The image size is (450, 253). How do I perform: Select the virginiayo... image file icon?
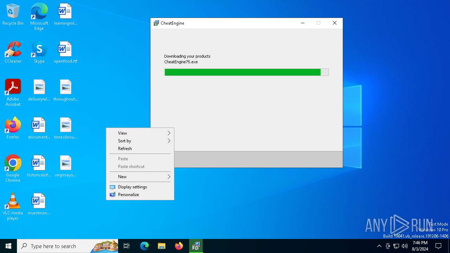pos(65,167)
